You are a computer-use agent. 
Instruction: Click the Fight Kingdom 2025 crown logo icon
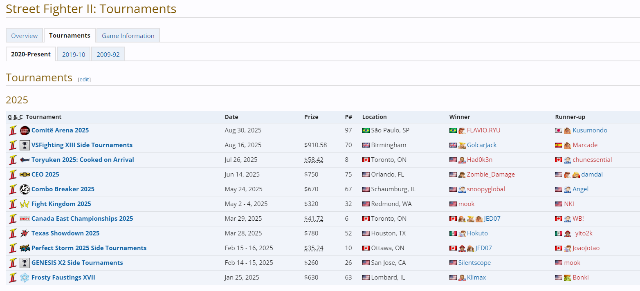coord(25,204)
